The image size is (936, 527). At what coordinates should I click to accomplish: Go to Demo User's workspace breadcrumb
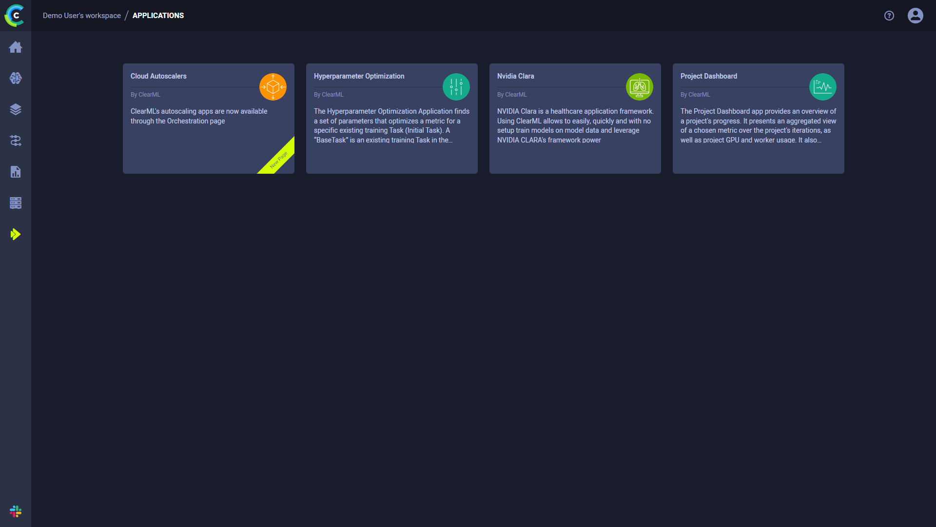tap(82, 16)
